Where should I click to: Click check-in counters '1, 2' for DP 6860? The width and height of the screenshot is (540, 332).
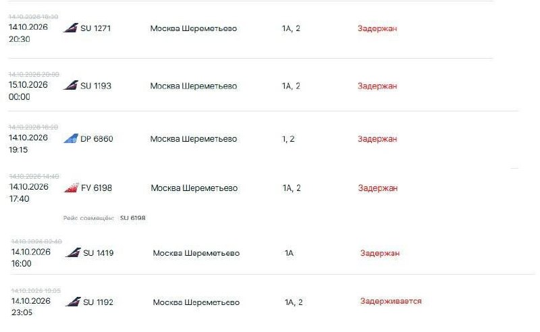tap(288, 139)
